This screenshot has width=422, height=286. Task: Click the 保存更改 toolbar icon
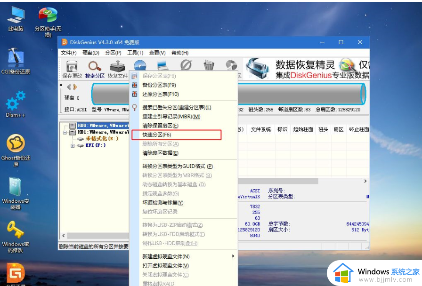coord(72,69)
